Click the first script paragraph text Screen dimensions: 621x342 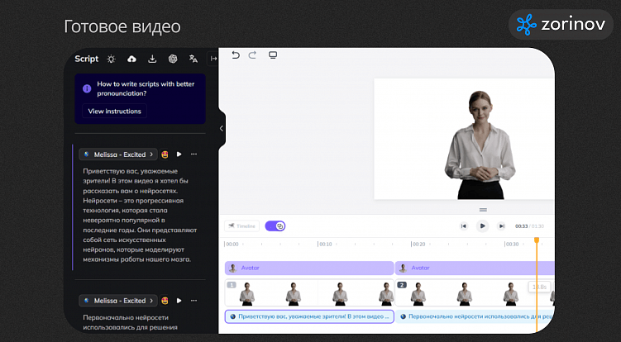coord(140,216)
